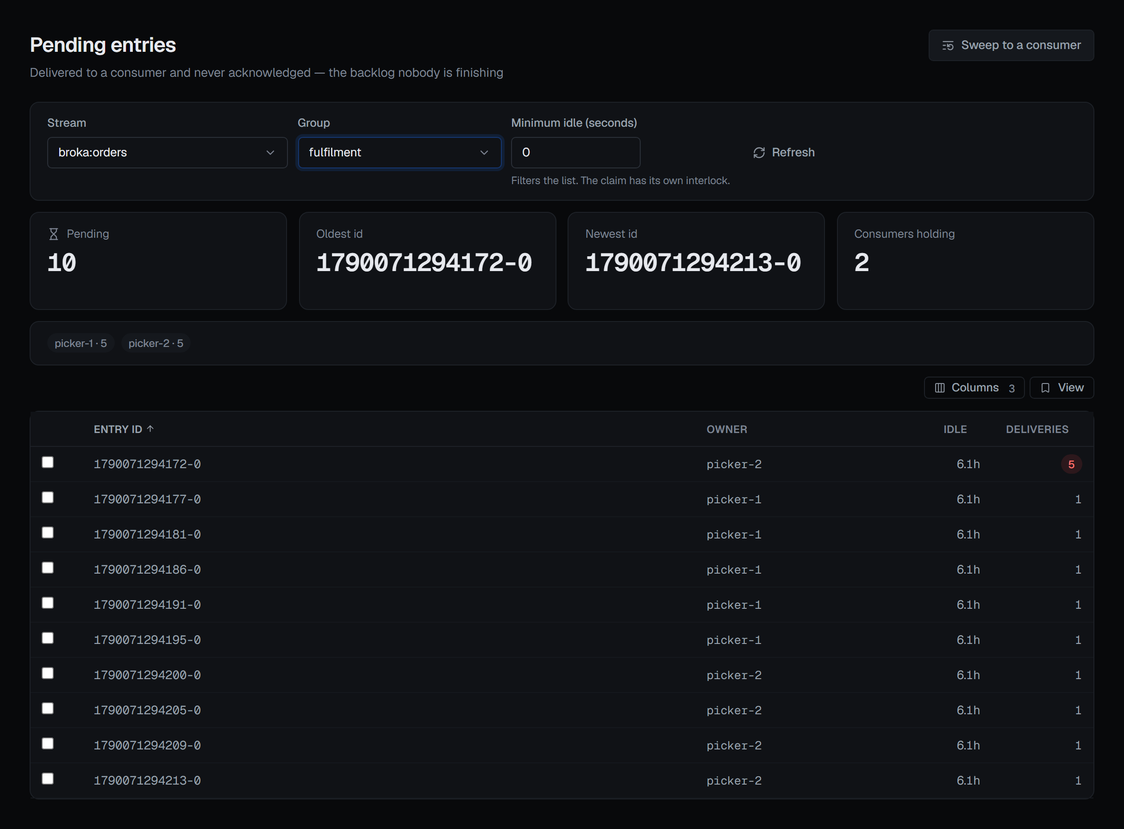Click the bookmark icon in the View button
Image resolution: width=1124 pixels, height=829 pixels.
pyautogui.click(x=1045, y=388)
